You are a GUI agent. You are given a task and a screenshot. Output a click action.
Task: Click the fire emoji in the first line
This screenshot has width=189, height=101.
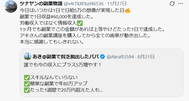coord(128,11)
